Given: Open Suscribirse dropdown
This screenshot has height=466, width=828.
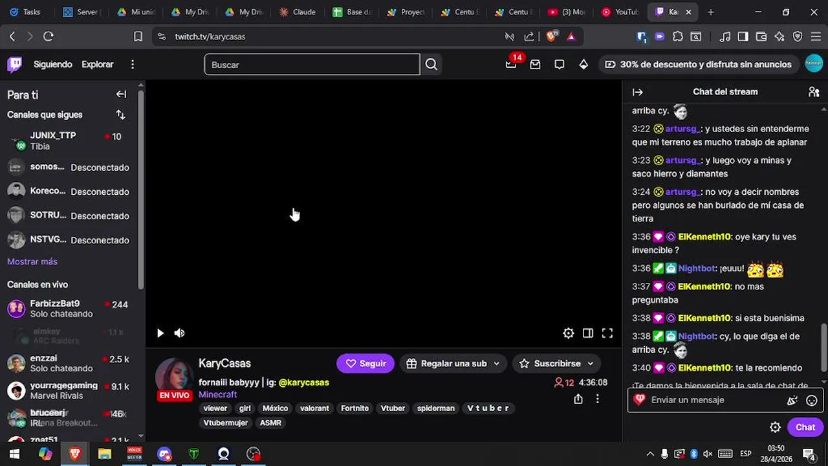Looking at the screenshot, I should 557,364.
